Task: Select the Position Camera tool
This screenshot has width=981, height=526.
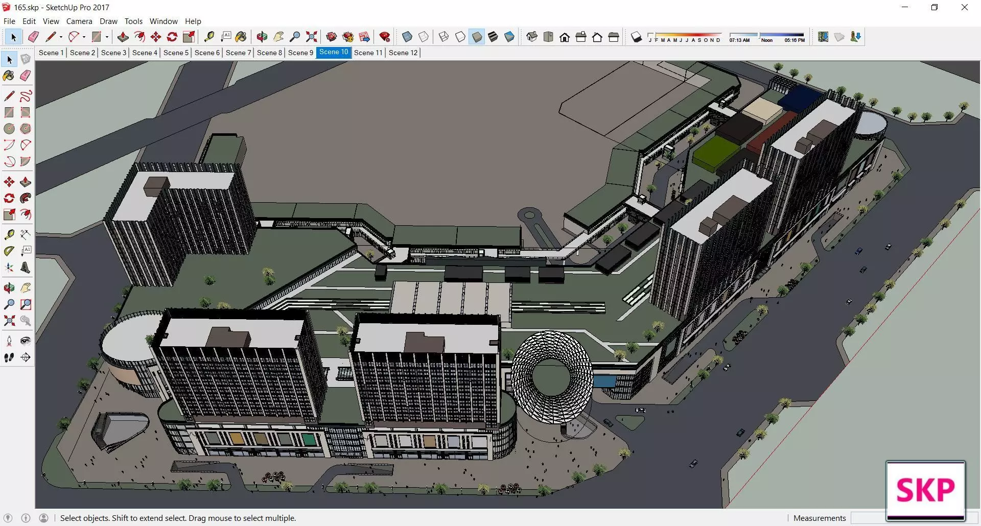Action: click(x=9, y=341)
